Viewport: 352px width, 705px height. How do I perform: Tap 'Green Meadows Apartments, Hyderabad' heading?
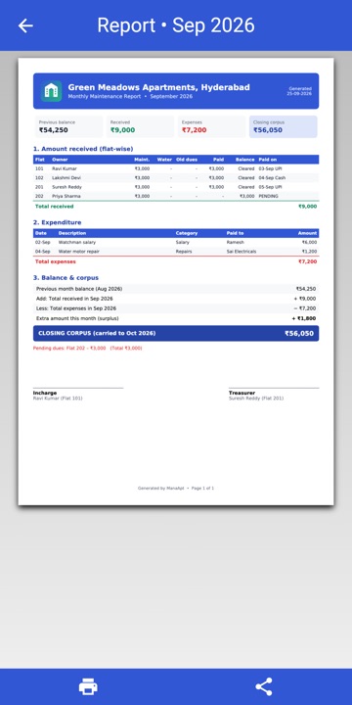tap(159, 87)
